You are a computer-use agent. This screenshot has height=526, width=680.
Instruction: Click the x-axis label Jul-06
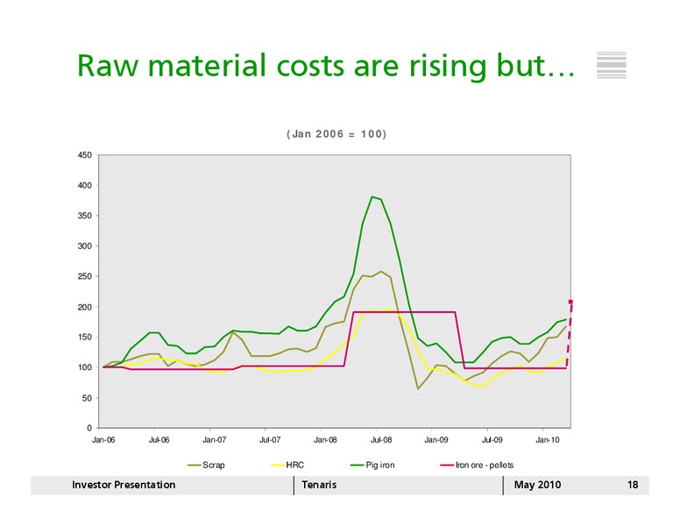pos(159,439)
